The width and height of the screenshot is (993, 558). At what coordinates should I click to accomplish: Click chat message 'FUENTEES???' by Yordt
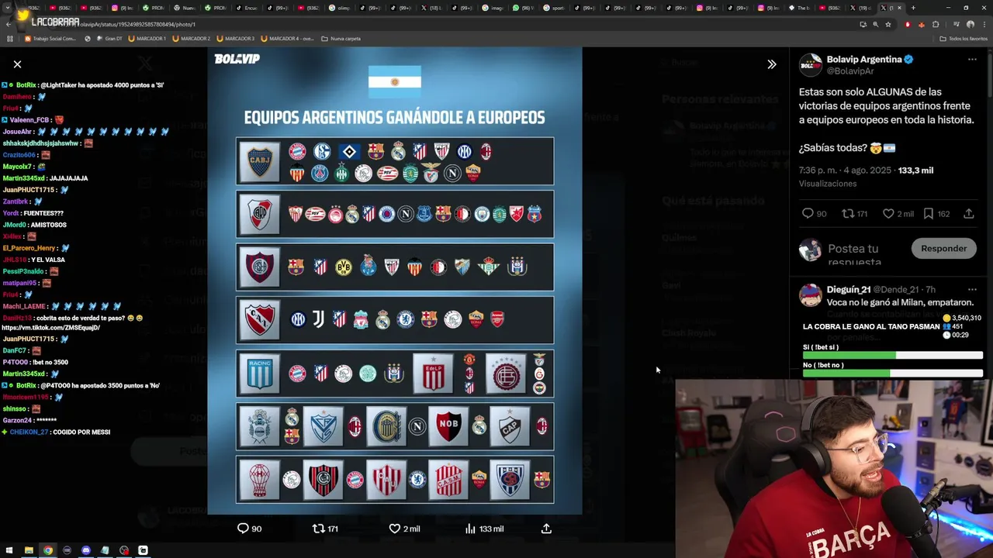pyautogui.click(x=44, y=213)
